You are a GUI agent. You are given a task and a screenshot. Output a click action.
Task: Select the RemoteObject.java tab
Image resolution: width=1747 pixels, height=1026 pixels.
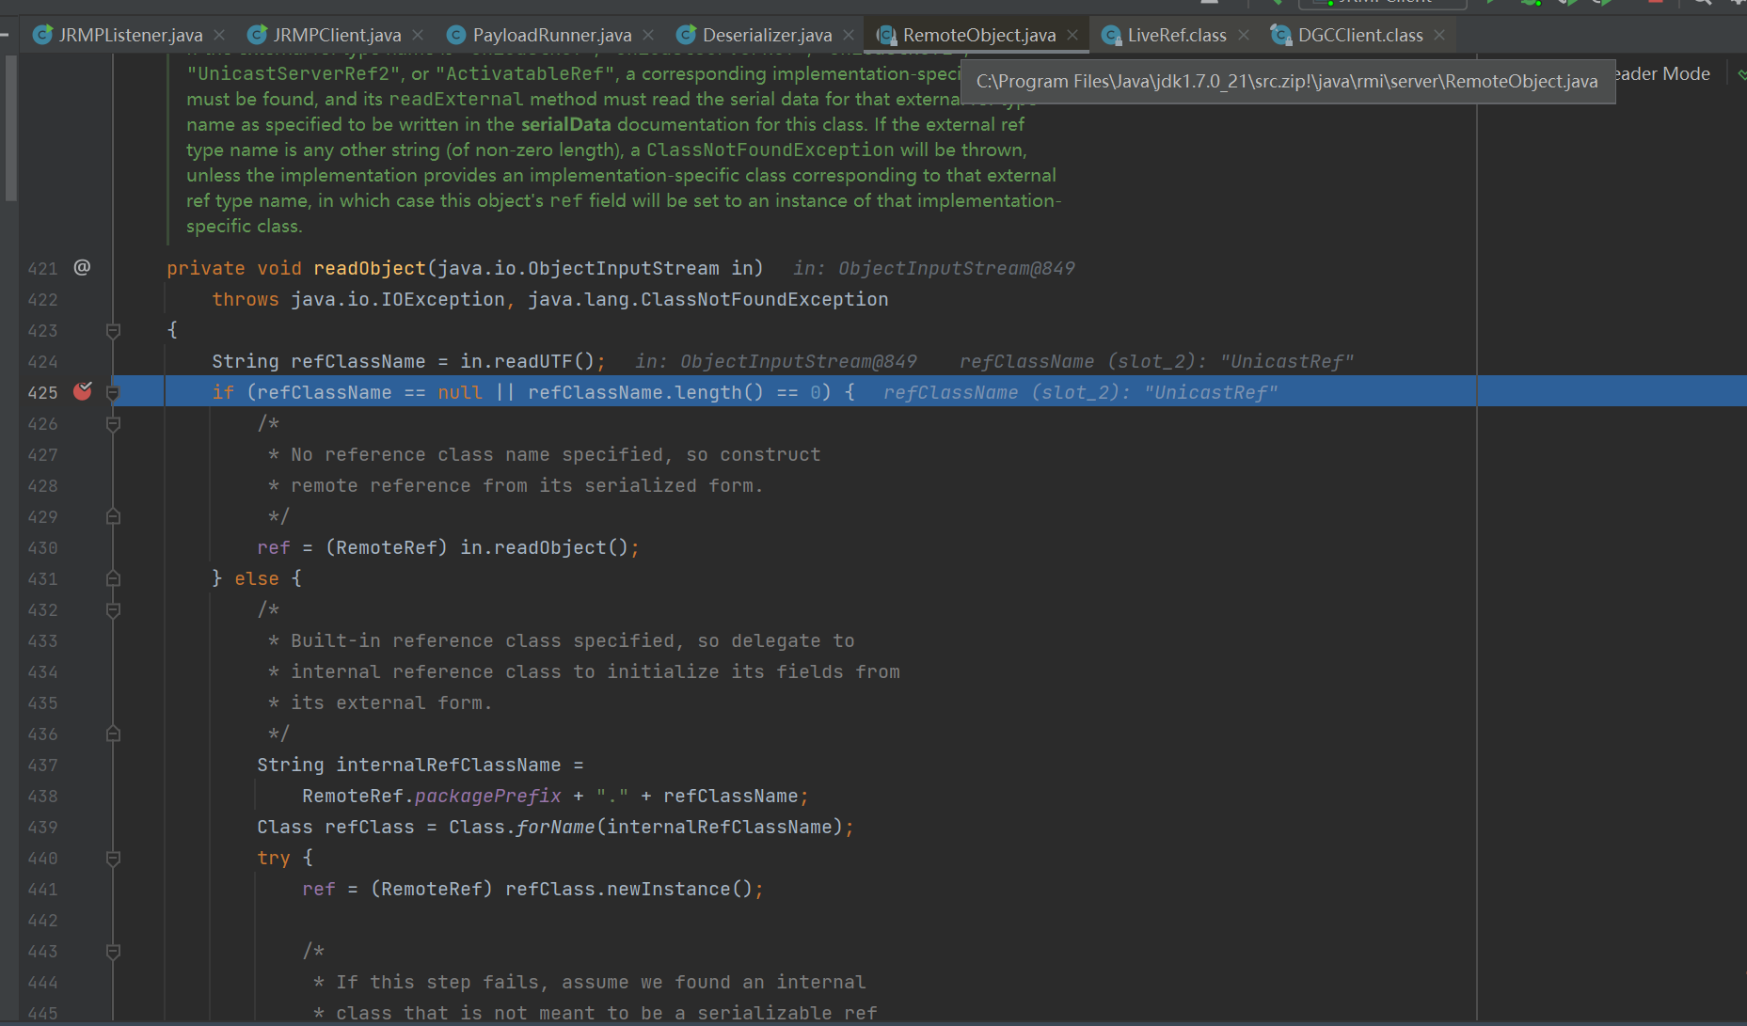coord(978,35)
